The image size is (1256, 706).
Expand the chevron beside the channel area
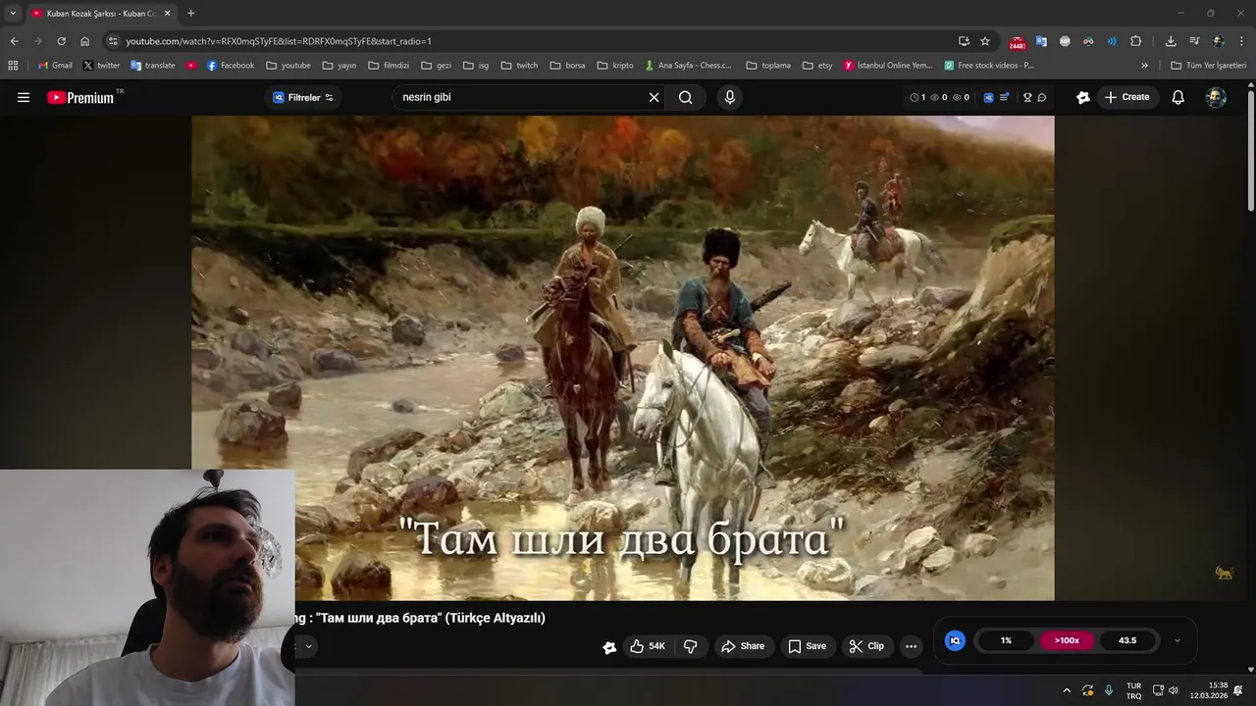coord(308,646)
